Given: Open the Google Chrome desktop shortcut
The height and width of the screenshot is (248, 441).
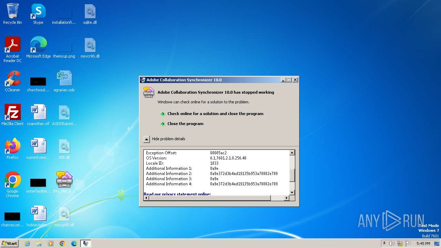Looking at the screenshot, I should point(12,185).
